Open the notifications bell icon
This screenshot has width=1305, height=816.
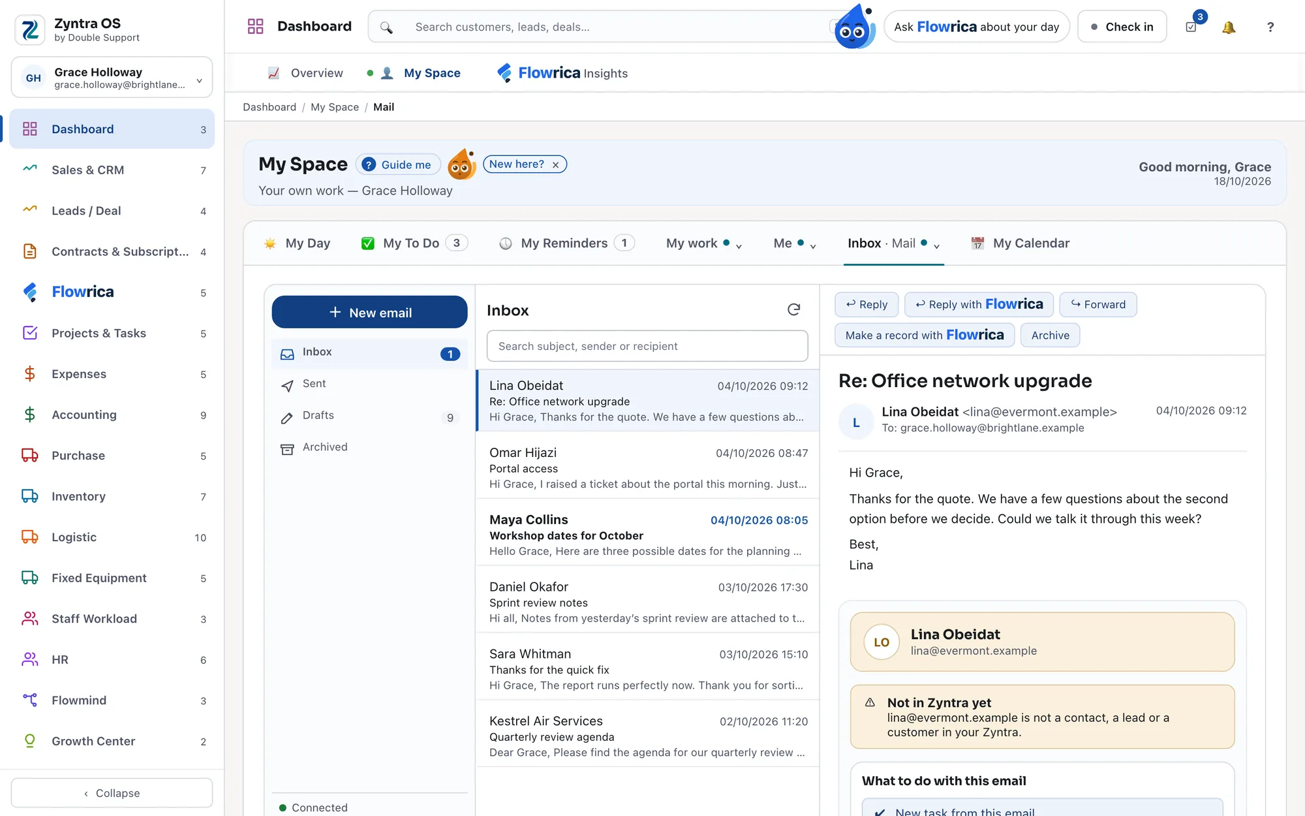1229,27
